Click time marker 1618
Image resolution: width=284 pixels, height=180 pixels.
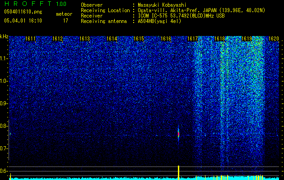(x=219, y=39)
